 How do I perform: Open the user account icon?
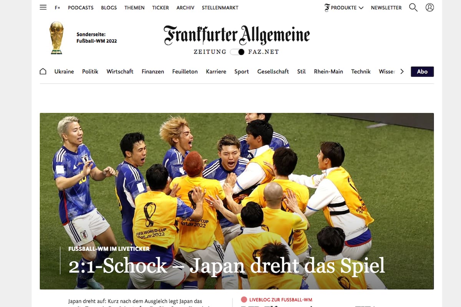click(x=430, y=7)
